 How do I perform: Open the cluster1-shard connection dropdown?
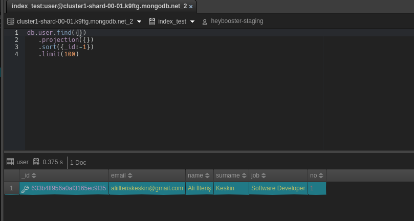click(139, 21)
